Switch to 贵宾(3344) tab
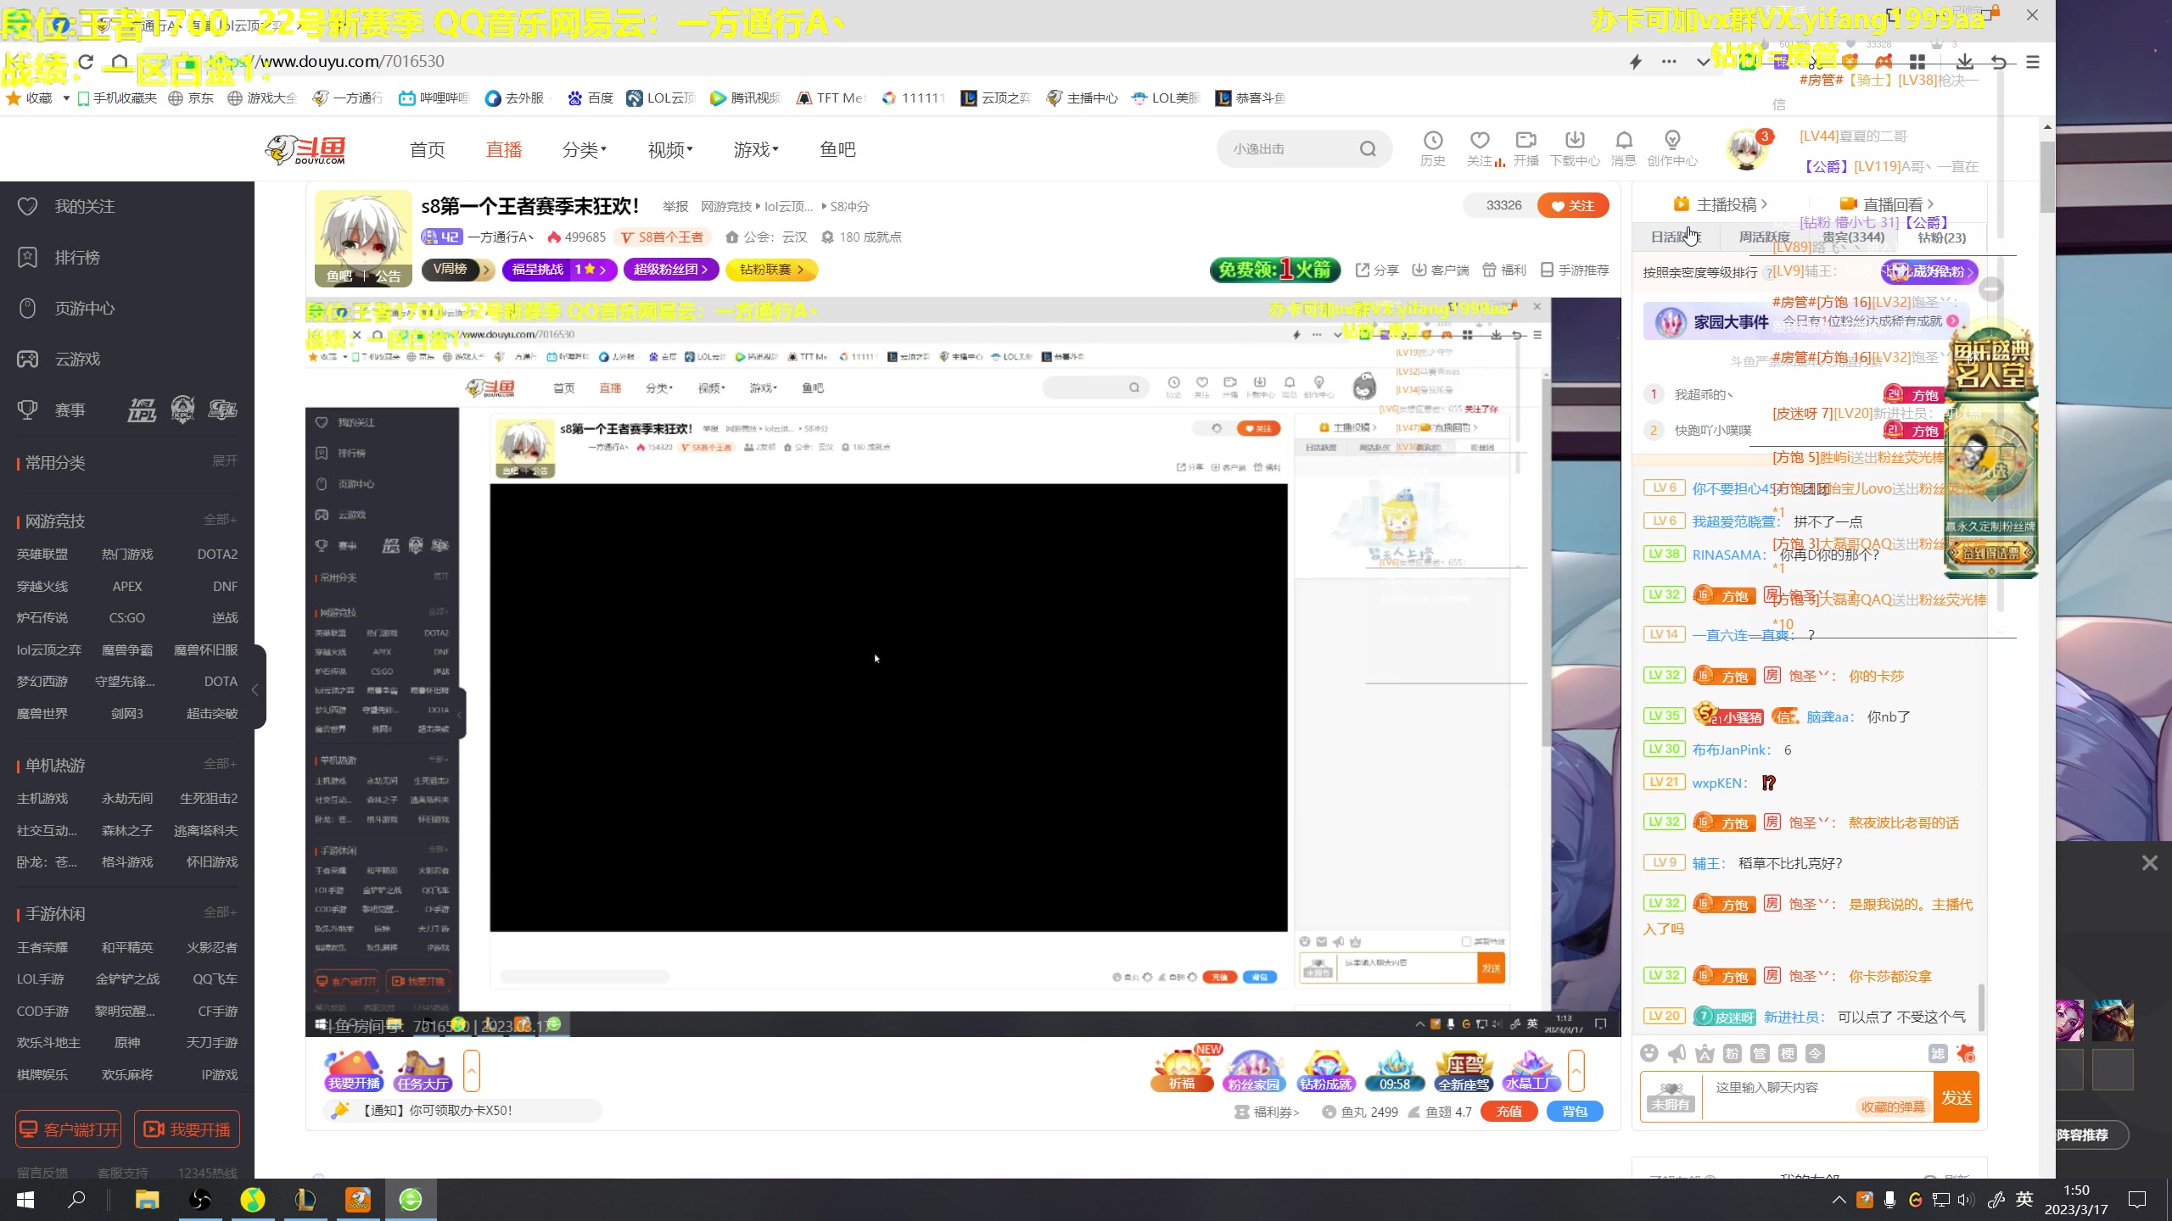The height and width of the screenshot is (1221, 2172). coord(1853,237)
